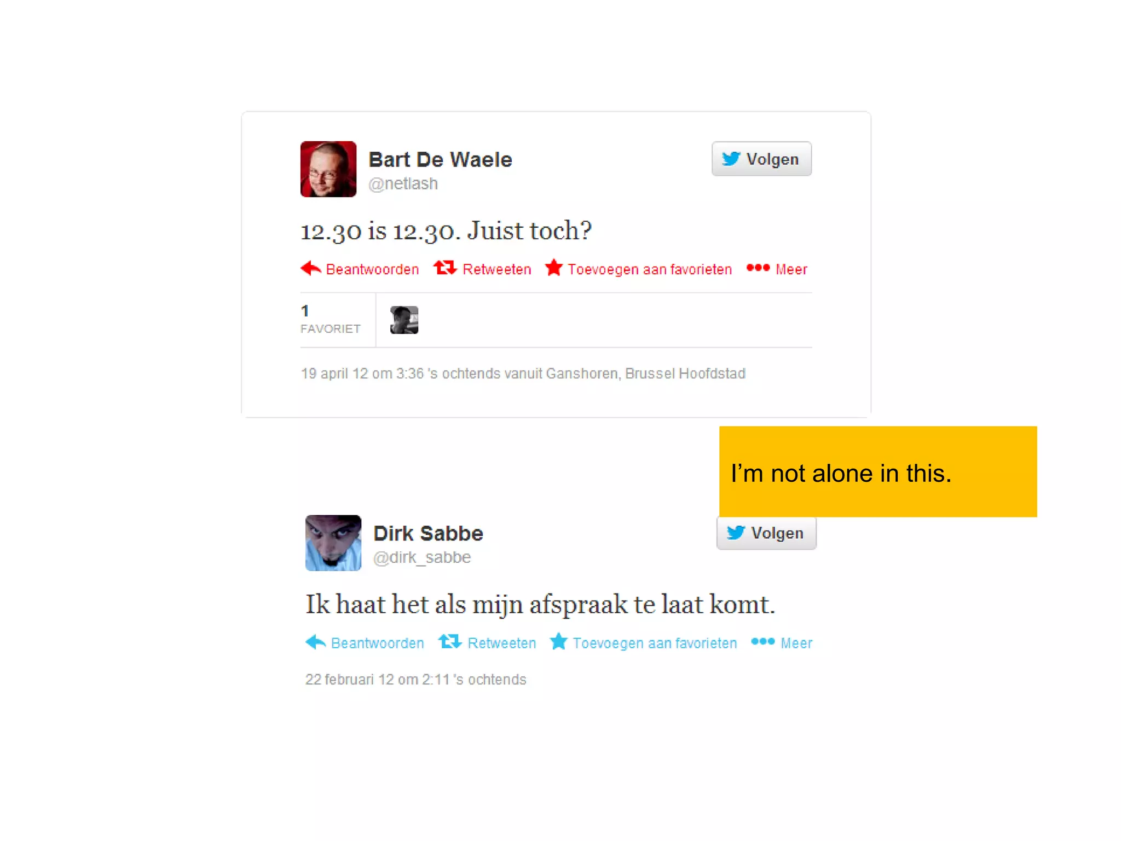Follow Bart De Waele with Volgen button
This screenshot has height=841, width=1121.
coord(761,159)
